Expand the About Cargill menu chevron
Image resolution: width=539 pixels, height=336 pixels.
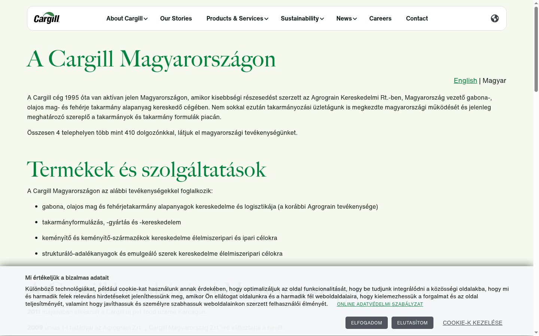[x=146, y=19]
